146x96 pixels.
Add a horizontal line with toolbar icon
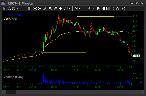point(24,9)
